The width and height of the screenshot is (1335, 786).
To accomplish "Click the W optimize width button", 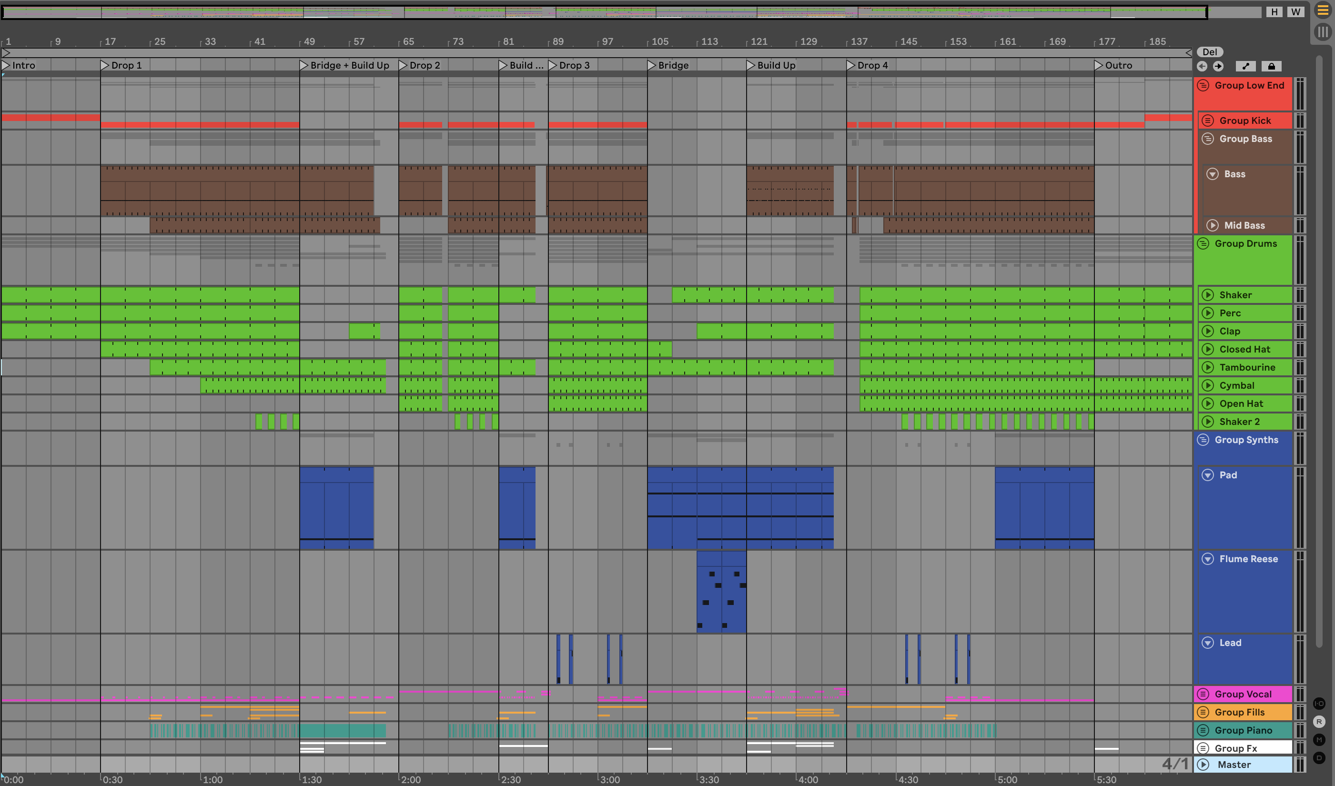I will pyautogui.click(x=1295, y=11).
